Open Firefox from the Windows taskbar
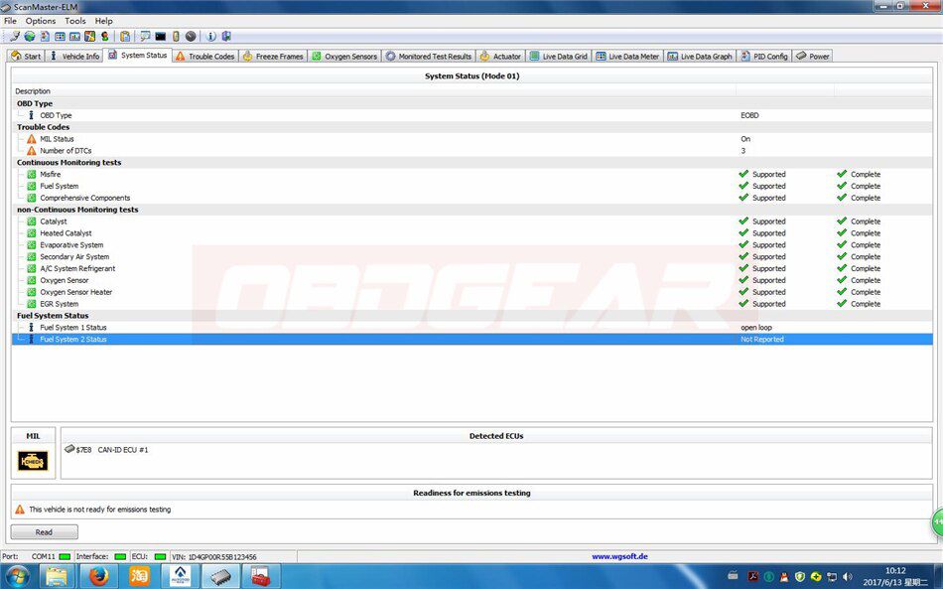The image size is (943, 589). click(98, 576)
